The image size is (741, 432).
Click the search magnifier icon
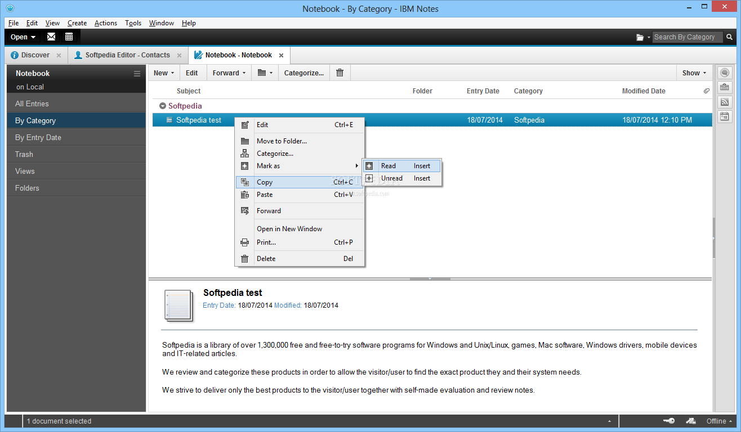730,37
